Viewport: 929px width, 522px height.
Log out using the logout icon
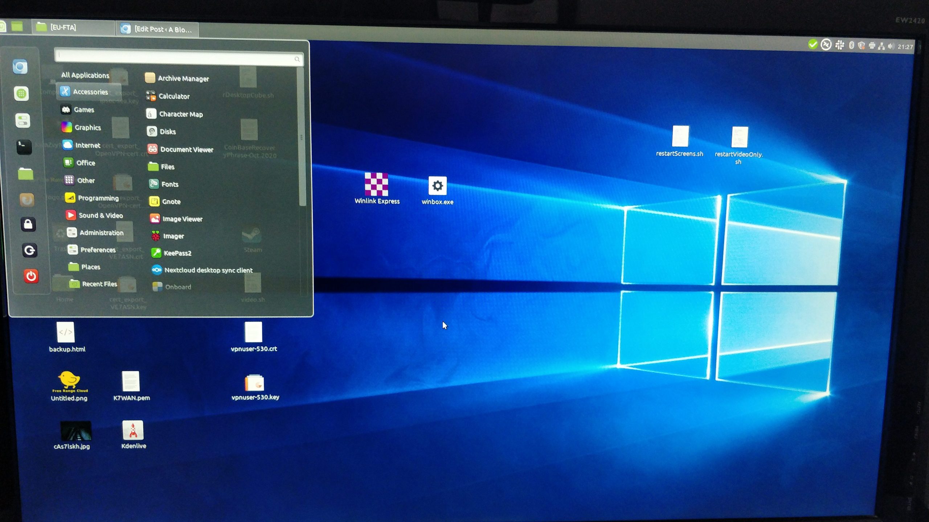30,250
